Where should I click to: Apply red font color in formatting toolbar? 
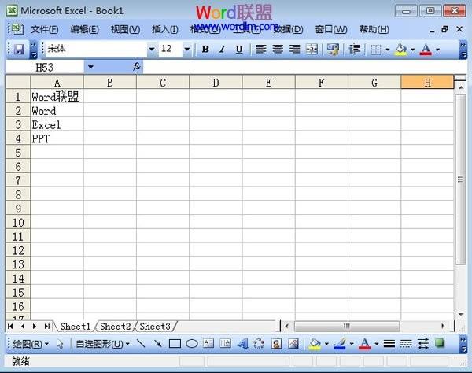pos(426,49)
